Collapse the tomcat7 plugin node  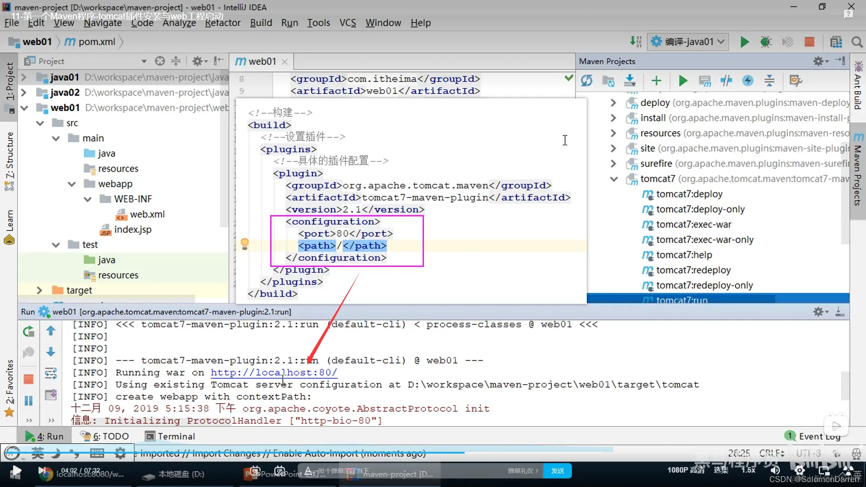614,179
